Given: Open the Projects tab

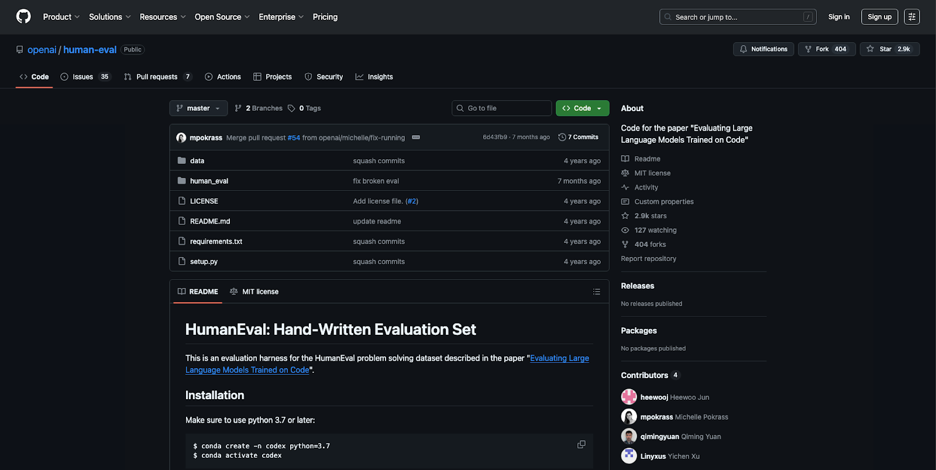Looking at the screenshot, I should pos(273,77).
